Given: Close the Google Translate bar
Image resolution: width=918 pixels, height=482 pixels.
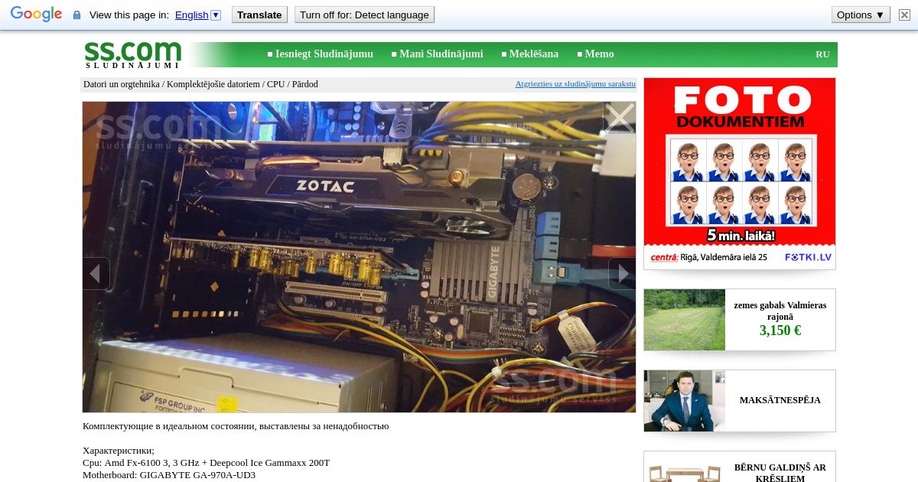Looking at the screenshot, I should pos(904,15).
